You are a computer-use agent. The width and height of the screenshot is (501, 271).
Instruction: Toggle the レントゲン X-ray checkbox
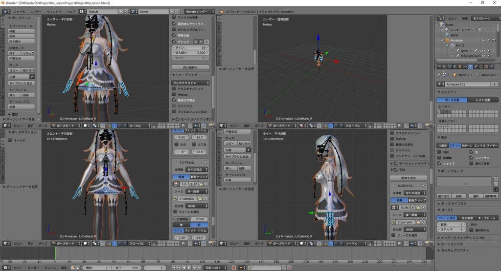[471, 158]
